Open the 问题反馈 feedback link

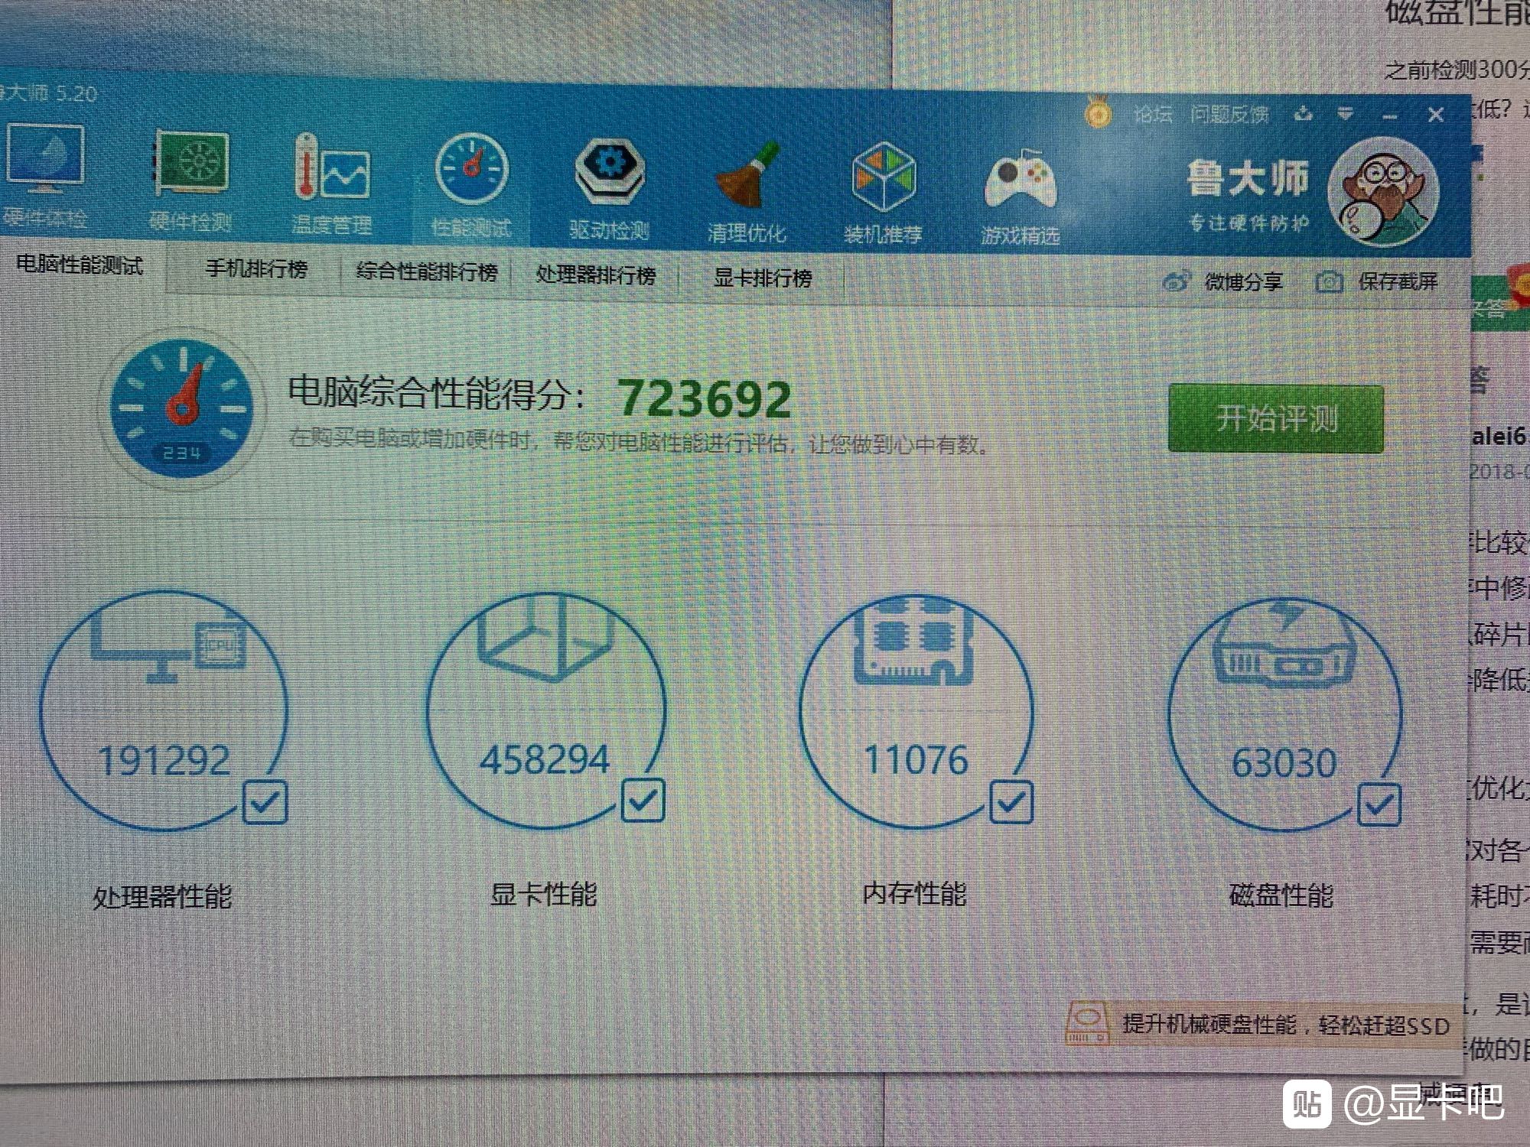click(x=1229, y=115)
